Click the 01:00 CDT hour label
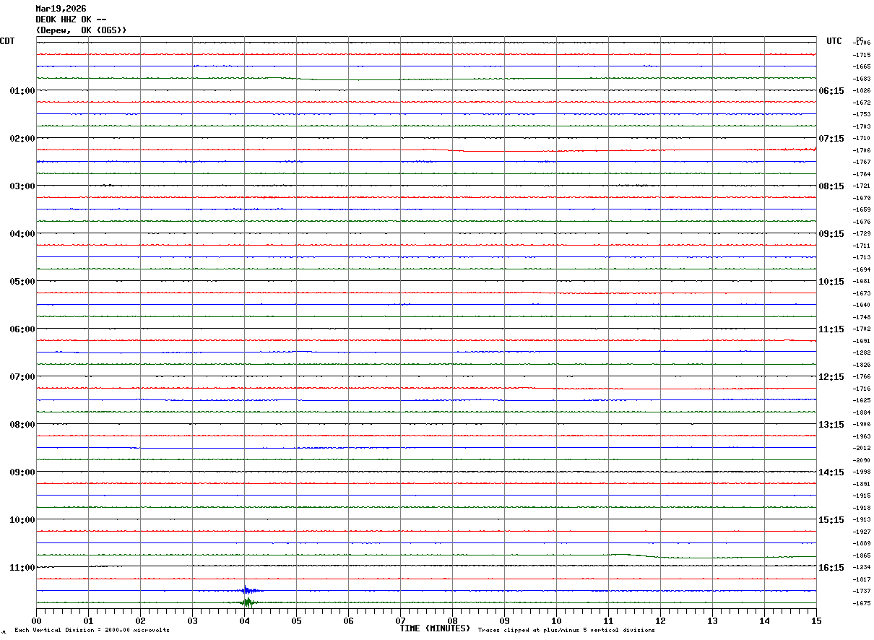The width and height of the screenshot is (874, 640). click(22, 91)
